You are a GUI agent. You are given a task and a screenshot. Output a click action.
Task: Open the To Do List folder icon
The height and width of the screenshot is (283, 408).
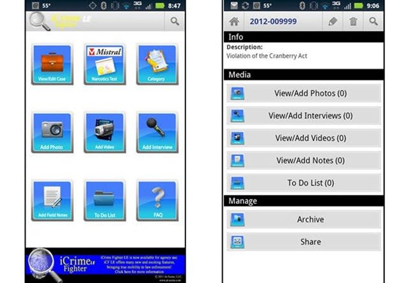105,200
